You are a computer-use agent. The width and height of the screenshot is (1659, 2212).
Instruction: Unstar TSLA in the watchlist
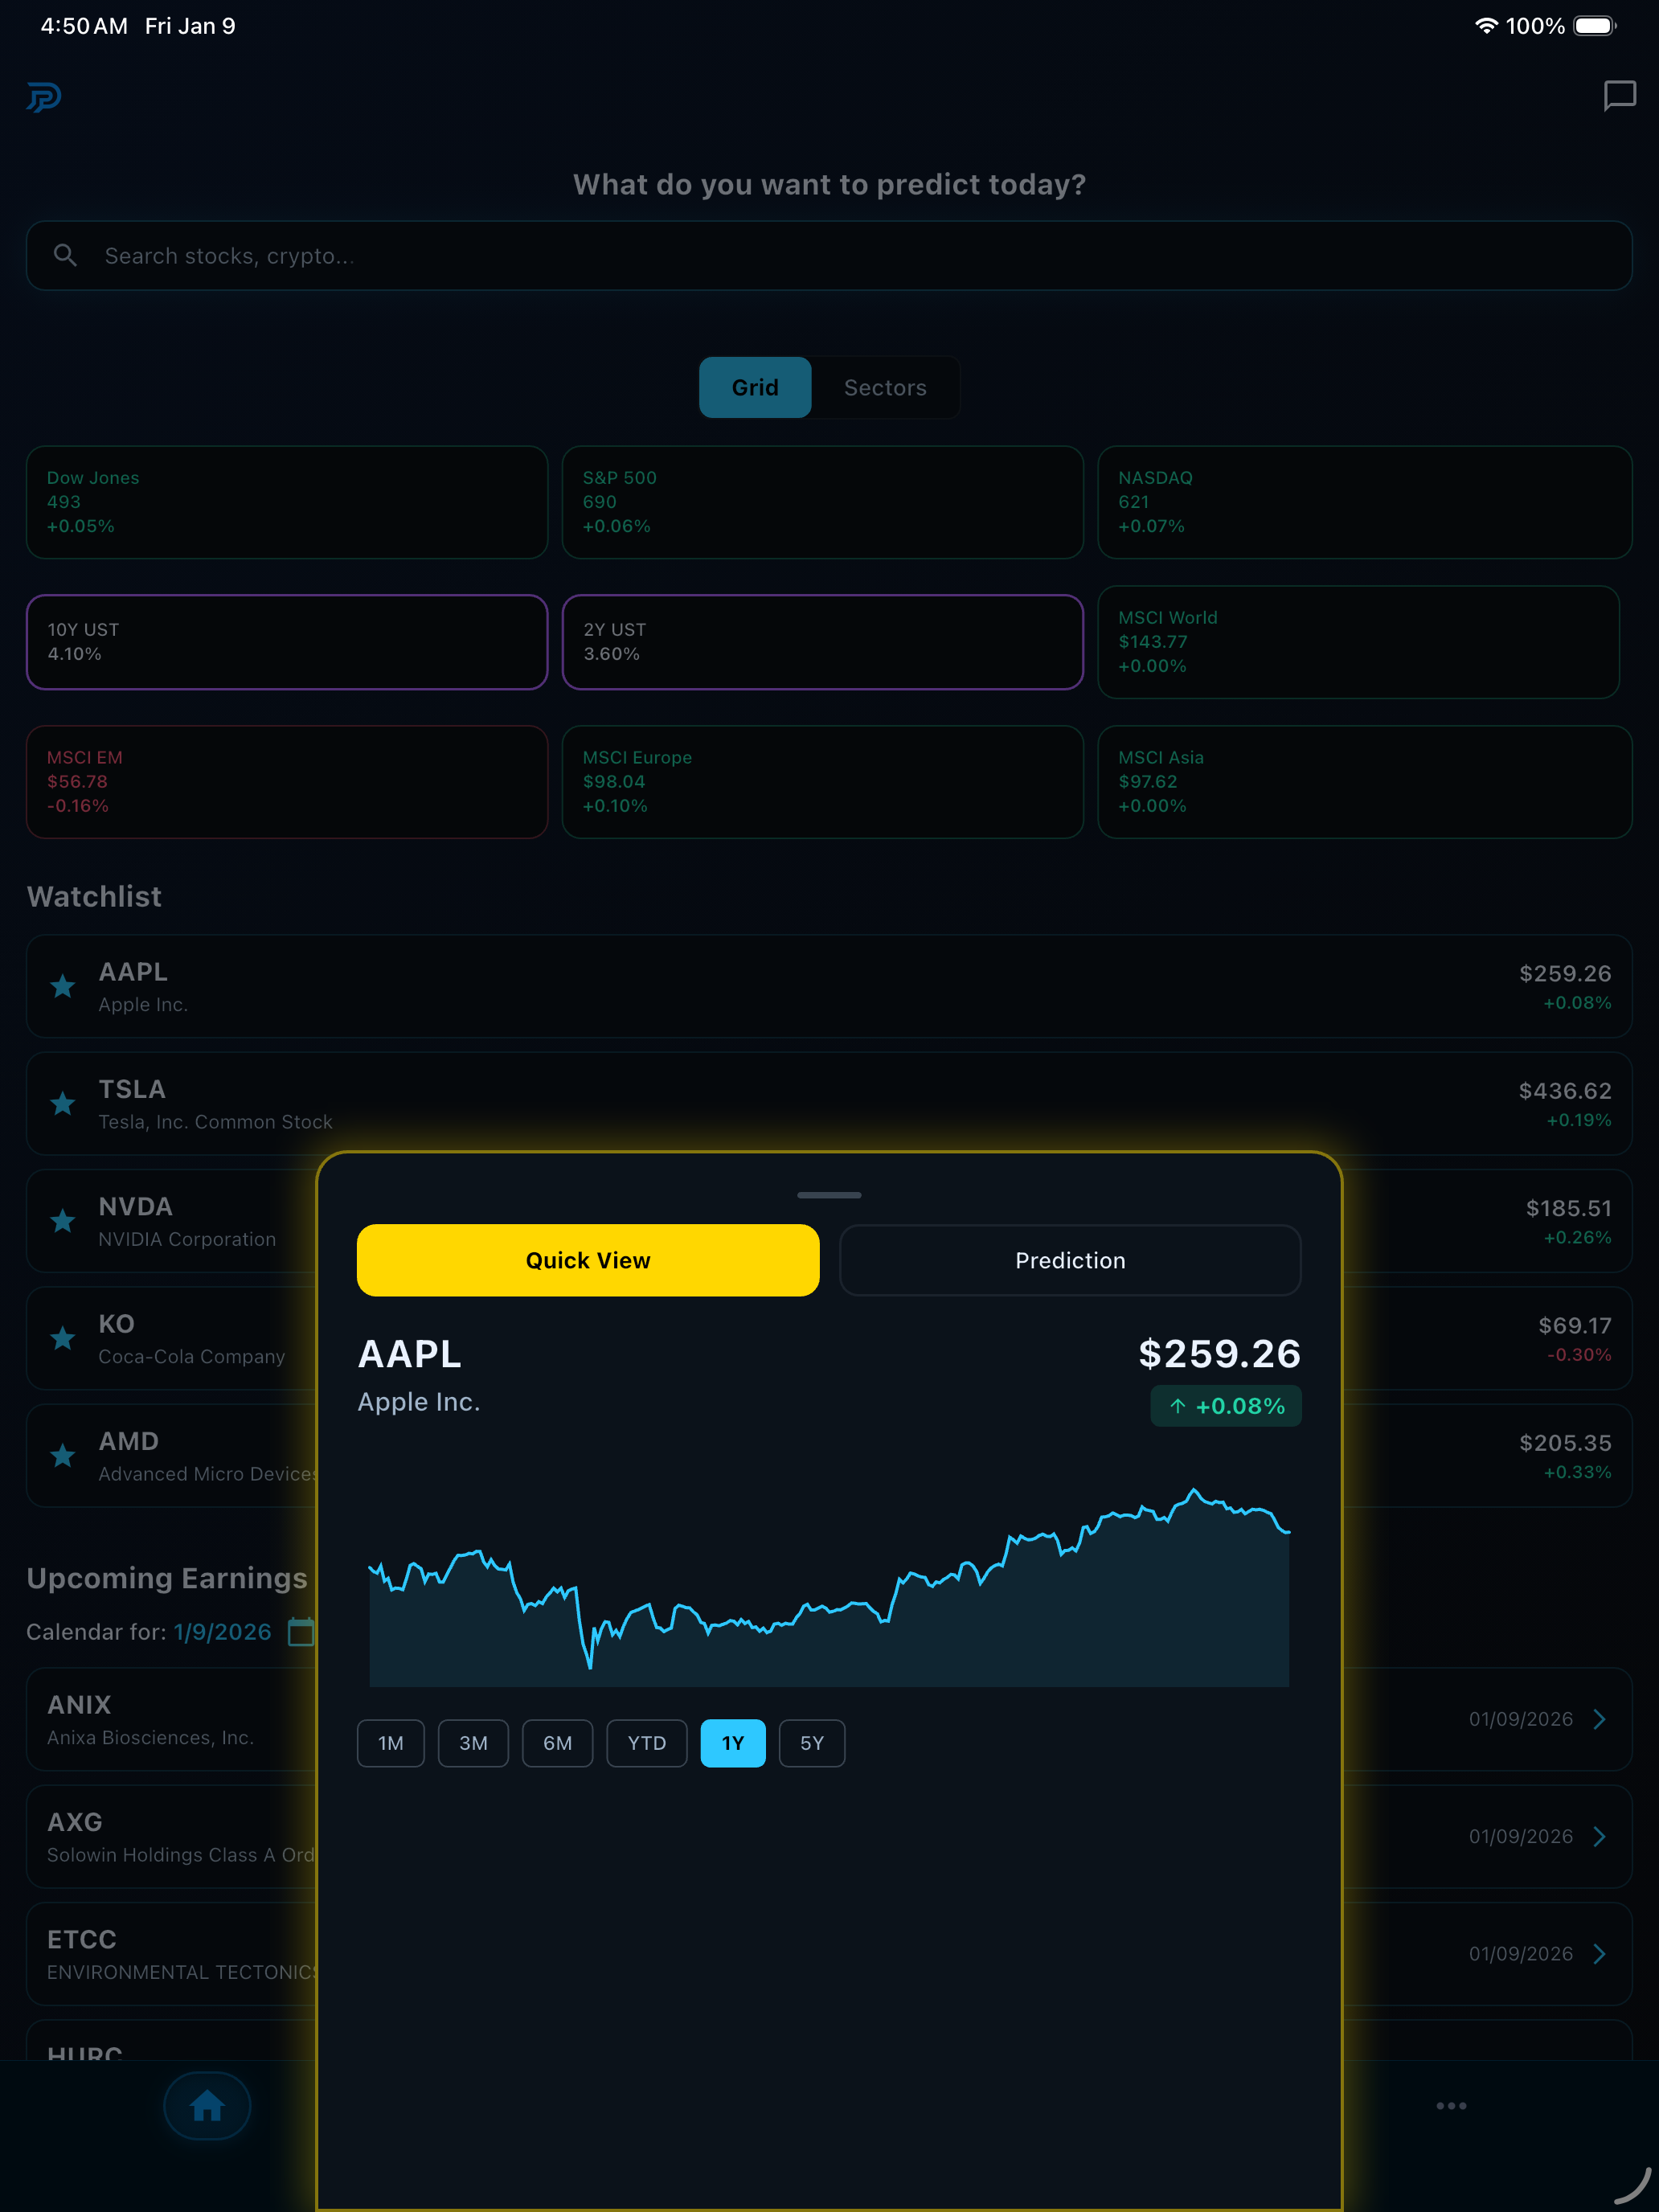[63, 1103]
